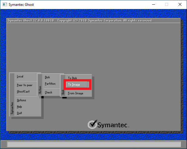Select Check in Action submenu
Image resolution: width=187 pixels, height=149 pixels.
tap(49, 92)
